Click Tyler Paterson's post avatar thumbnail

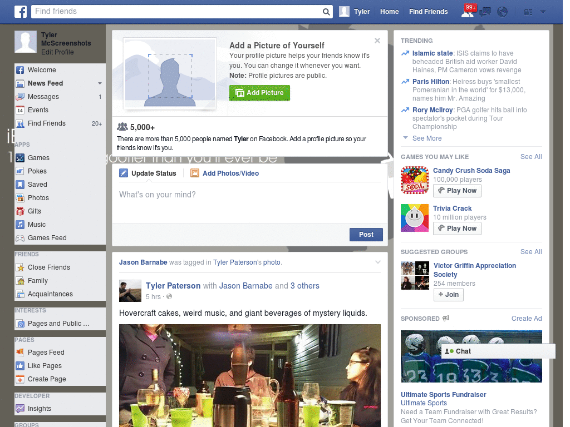coord(130,291)
